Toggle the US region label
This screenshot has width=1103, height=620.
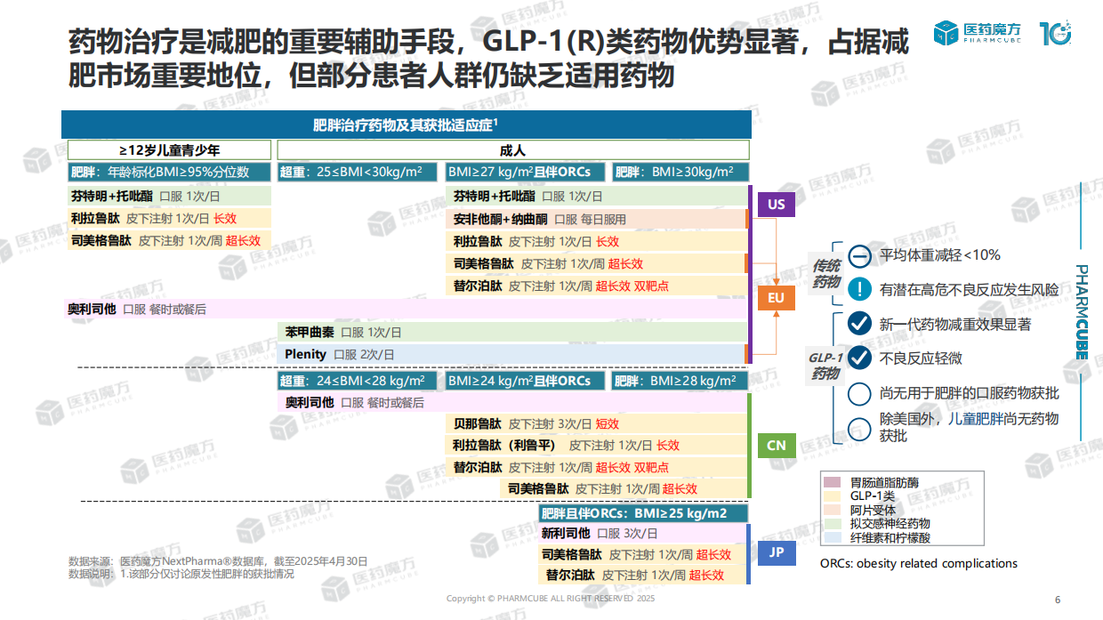click(x=775, y=204)
